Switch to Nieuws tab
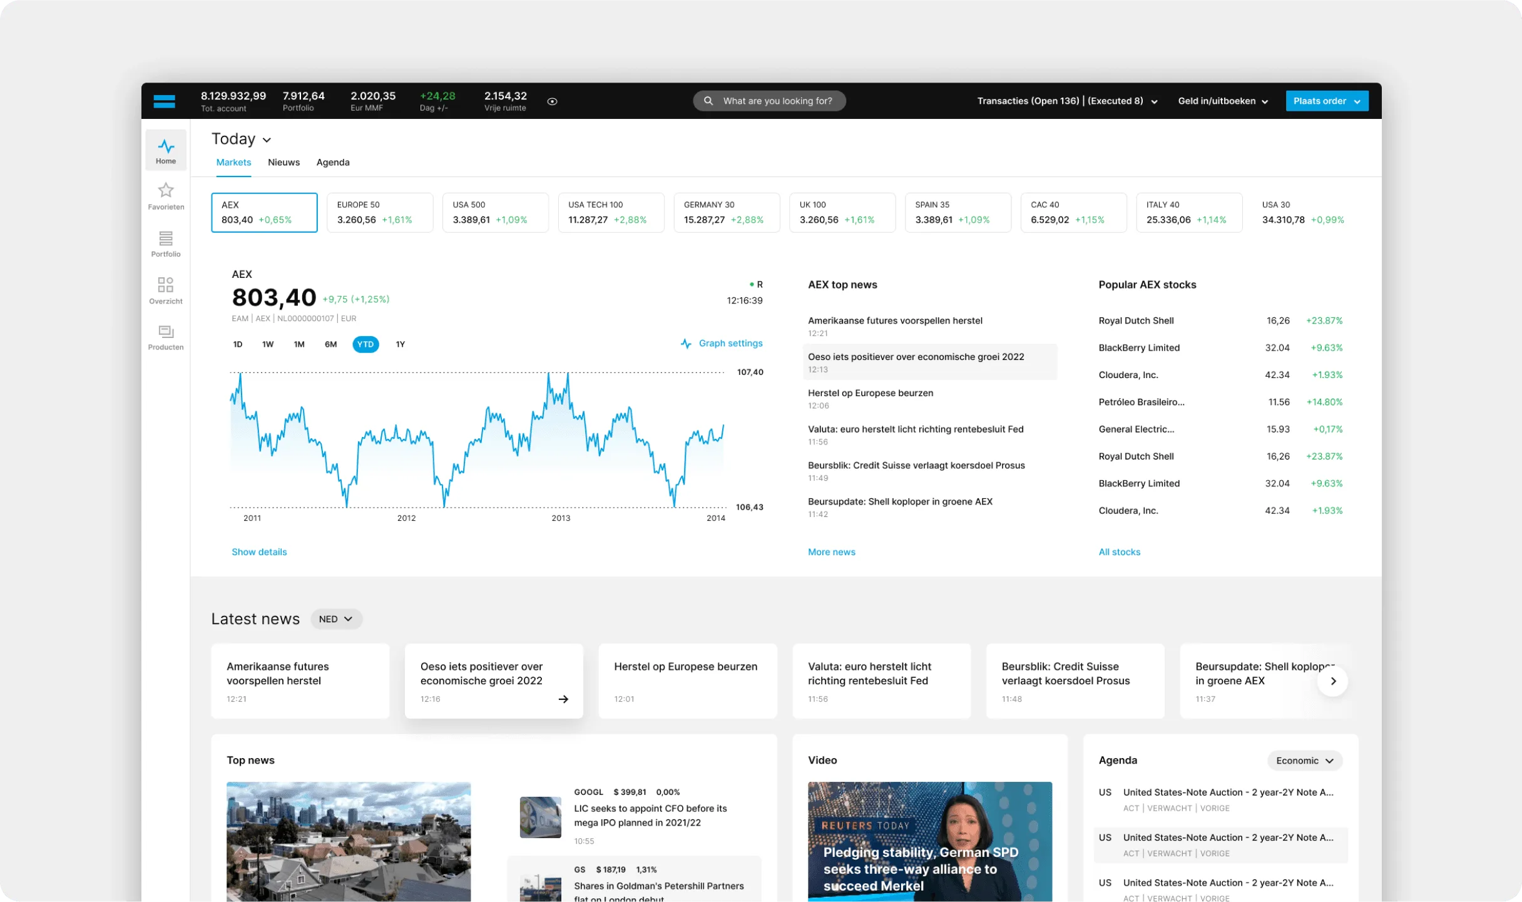The image size is (1522, 902). tap(283, 162)
